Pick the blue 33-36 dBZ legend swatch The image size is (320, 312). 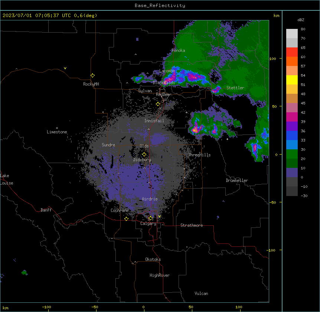click(292, 135)
